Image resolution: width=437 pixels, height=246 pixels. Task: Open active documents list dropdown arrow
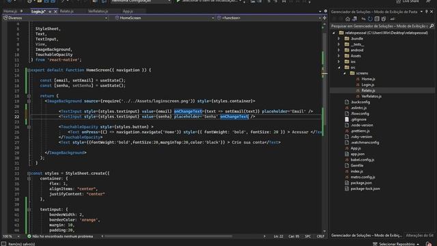[320, 12]
